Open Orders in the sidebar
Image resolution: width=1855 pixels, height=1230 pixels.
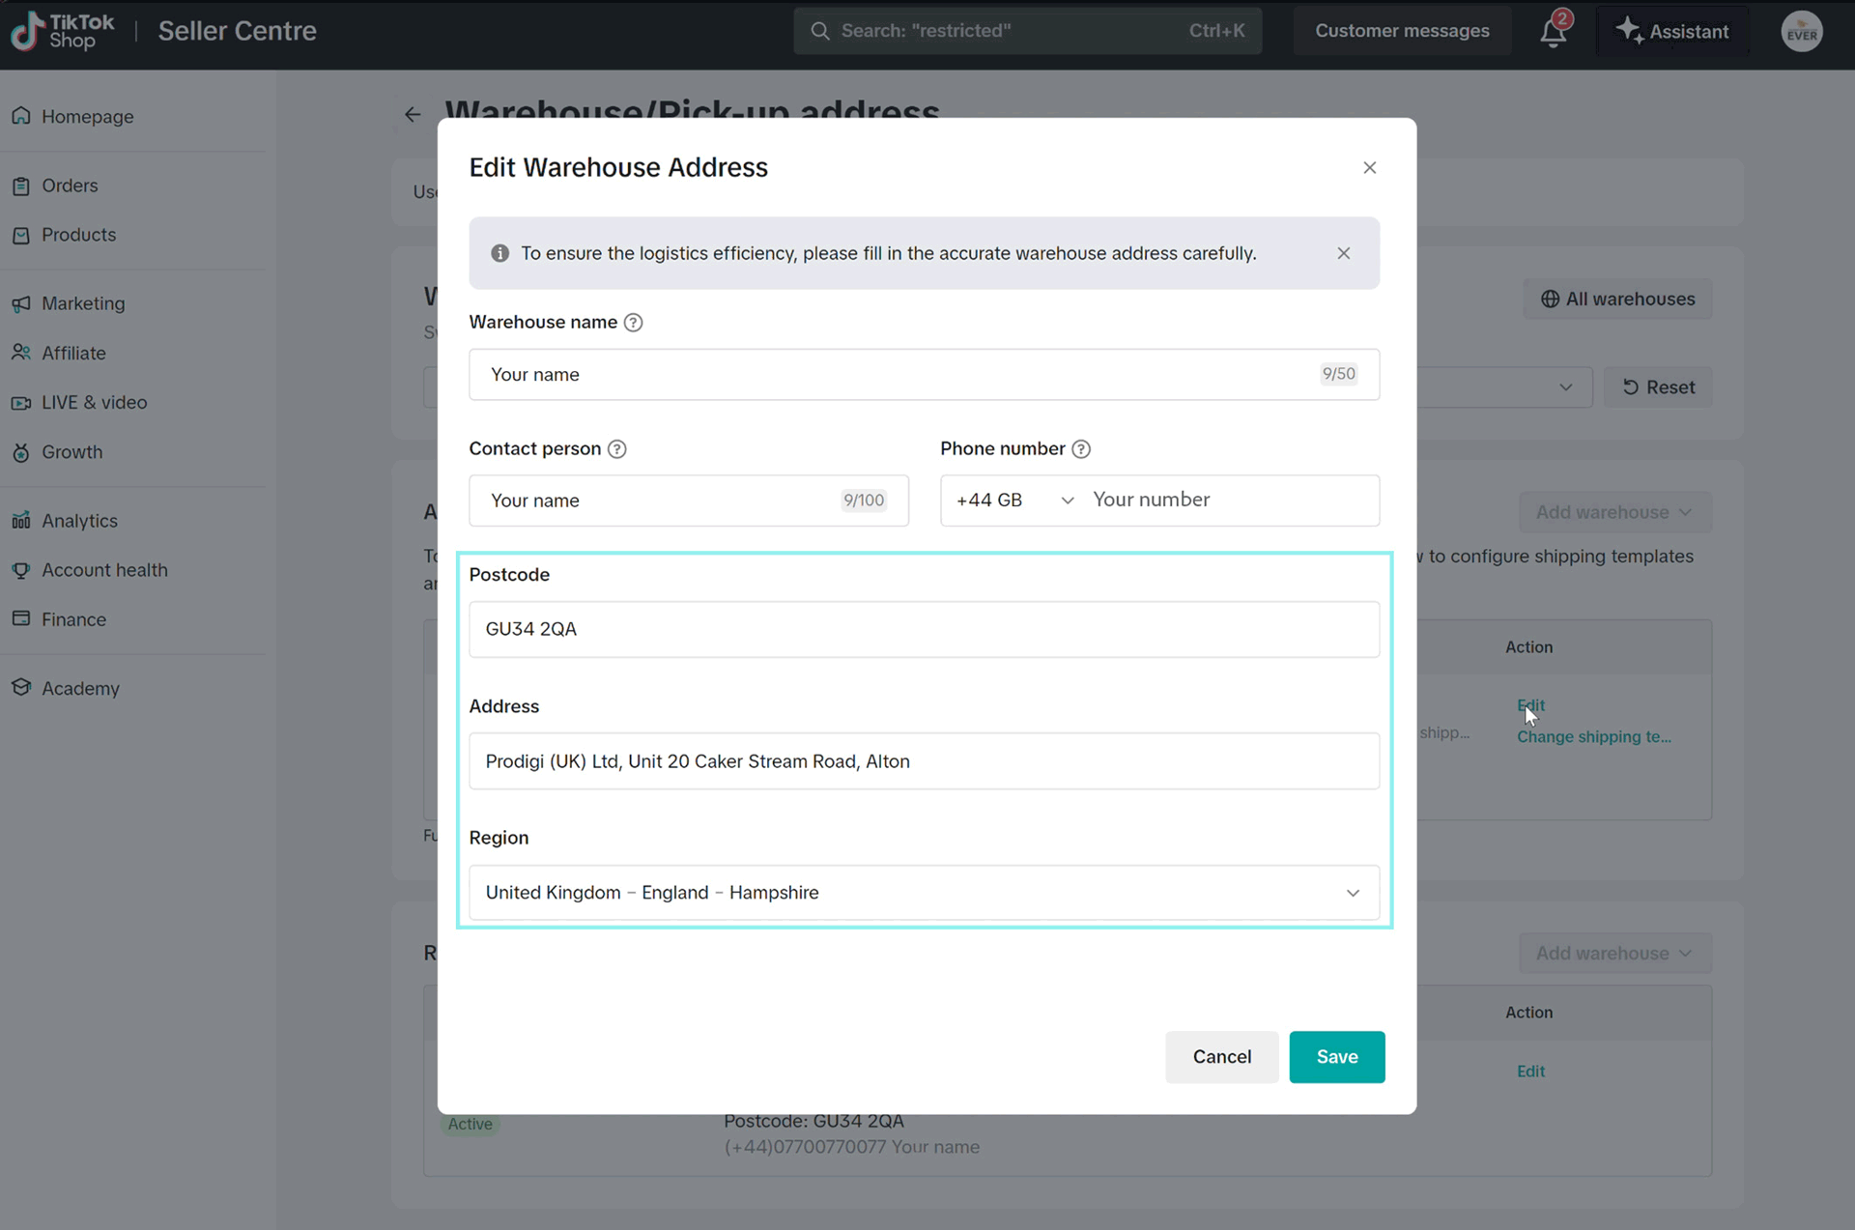click(x=70, y=186)
